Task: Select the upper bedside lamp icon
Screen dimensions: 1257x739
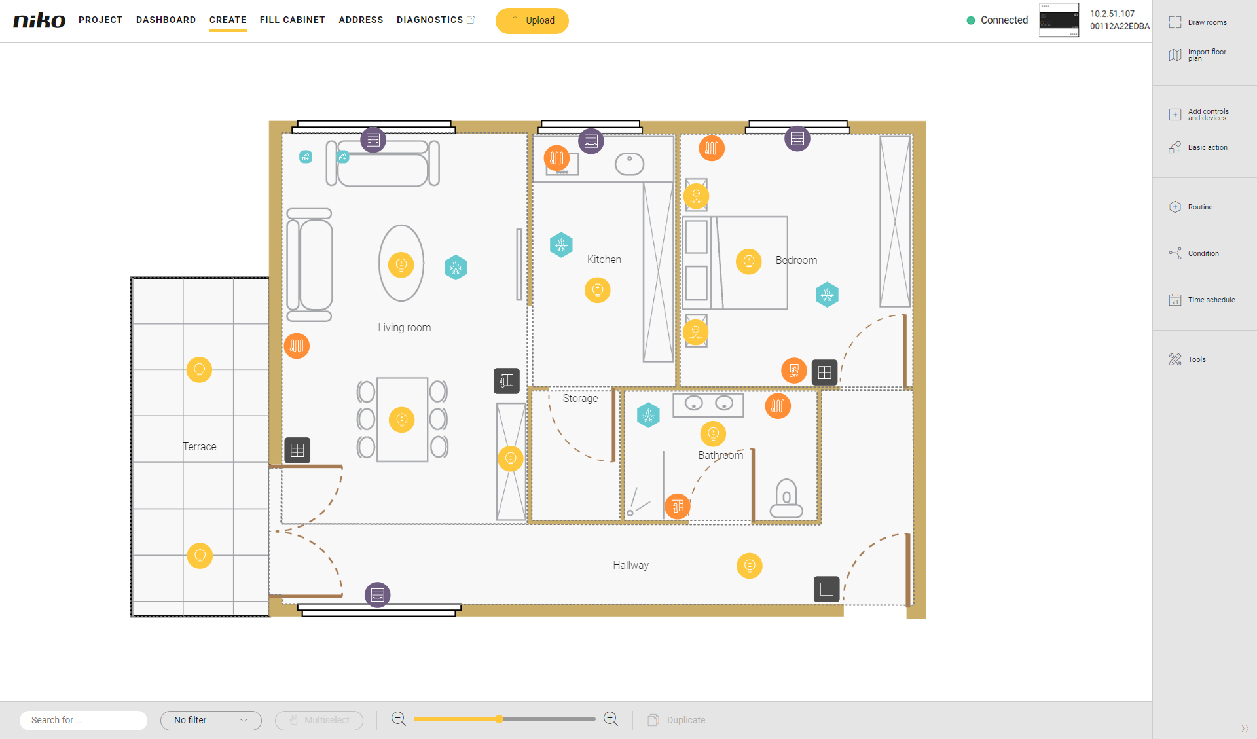Action: click(x=696, y=195)
